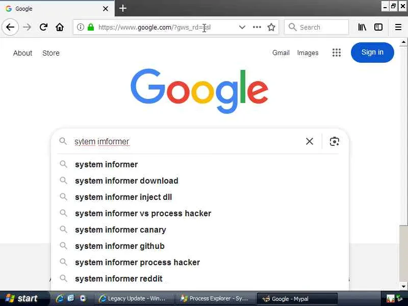The width and height of the screenshot is (408, 306).
Task: Toggle the sidebar view icon
Action: (x=378, y=27)
